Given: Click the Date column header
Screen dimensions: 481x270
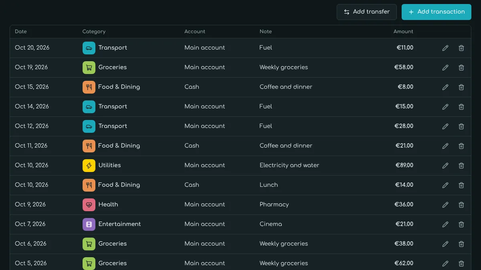Looking at the screenshot, I should point(21,32).
